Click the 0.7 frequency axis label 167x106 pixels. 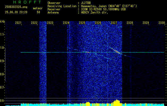pyautogui.click(x=2, y=87)
